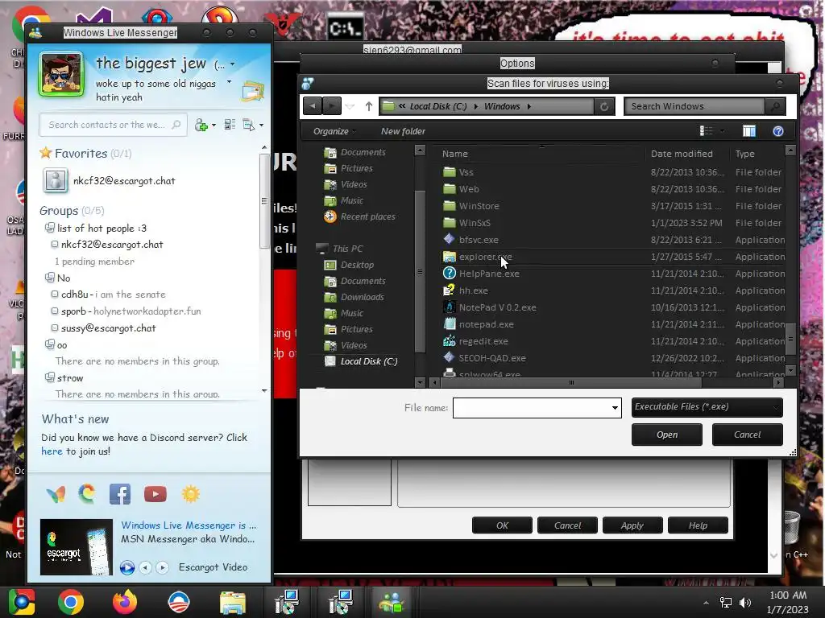Click the volume icon in system tray

click(745, 603)
